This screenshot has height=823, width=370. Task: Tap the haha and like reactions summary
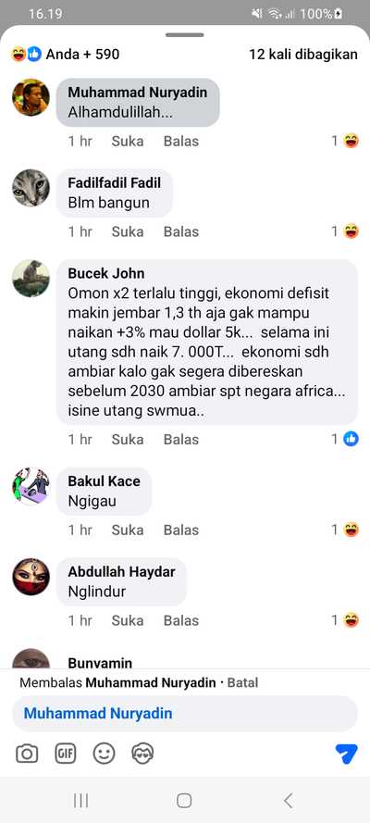tap(66, 54)
